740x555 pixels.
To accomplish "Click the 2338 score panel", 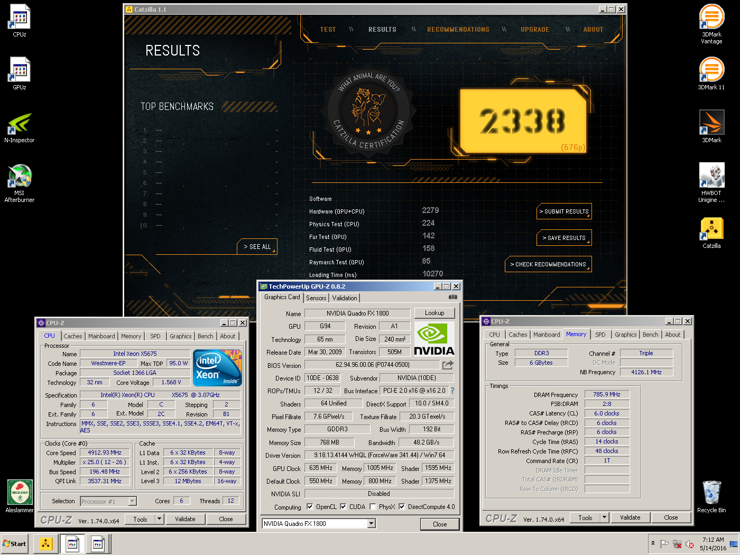I will coord(523,121).
